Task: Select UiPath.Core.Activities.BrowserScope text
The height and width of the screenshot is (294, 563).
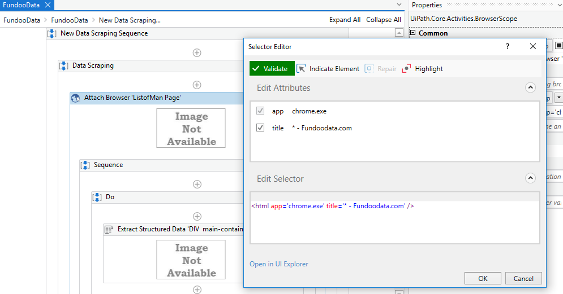Action: (x=463, y=19)
